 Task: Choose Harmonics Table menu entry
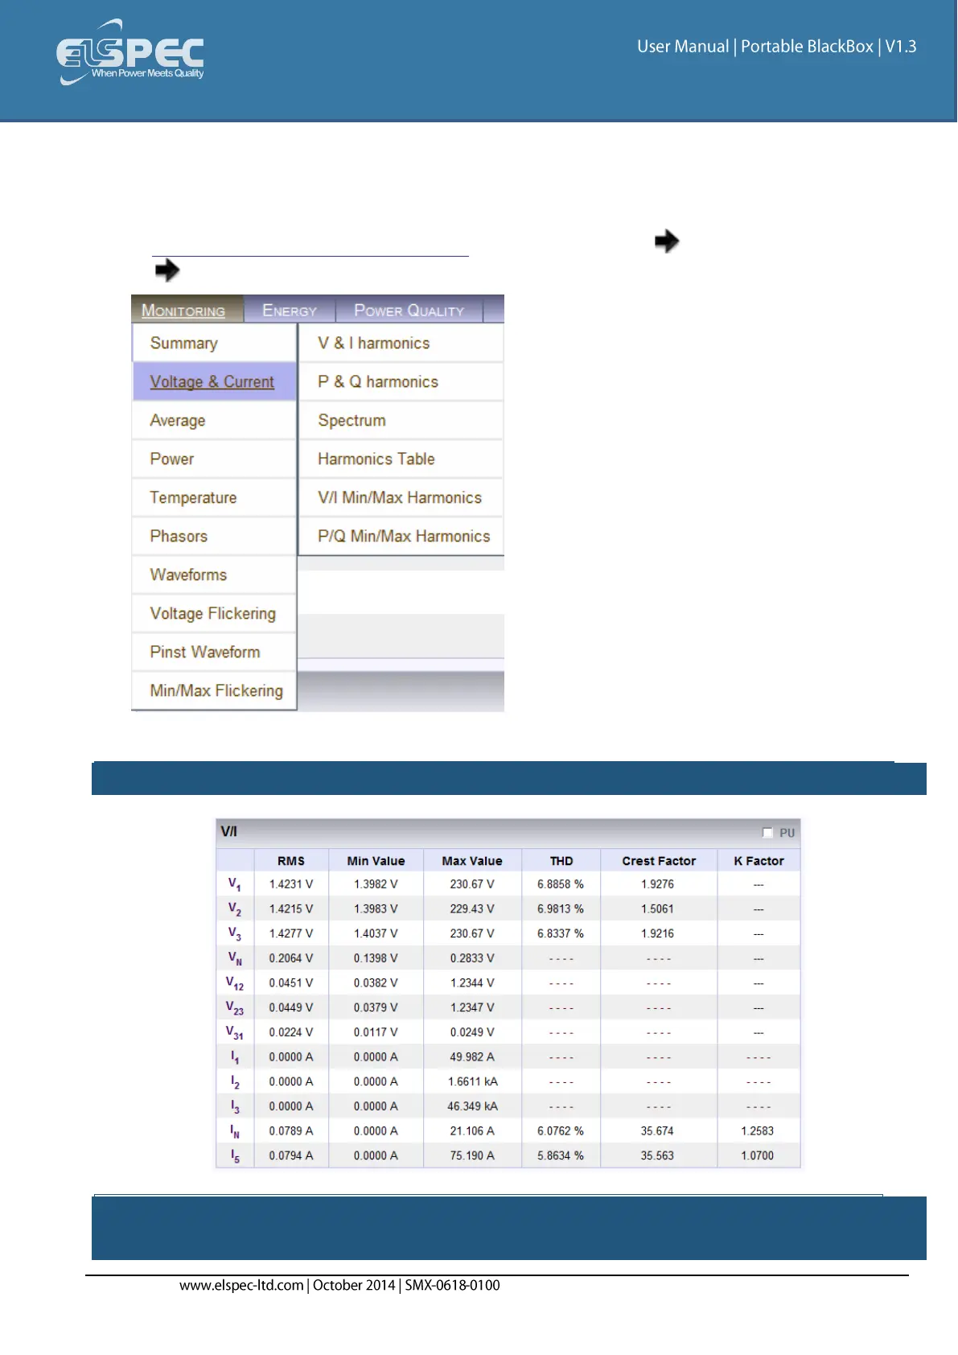[401, 459]
